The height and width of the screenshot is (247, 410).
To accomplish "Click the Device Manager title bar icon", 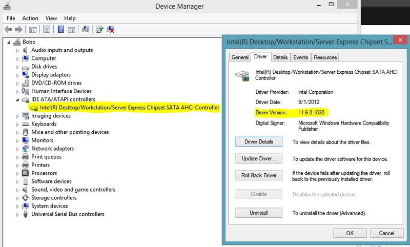I will point(7,6).
